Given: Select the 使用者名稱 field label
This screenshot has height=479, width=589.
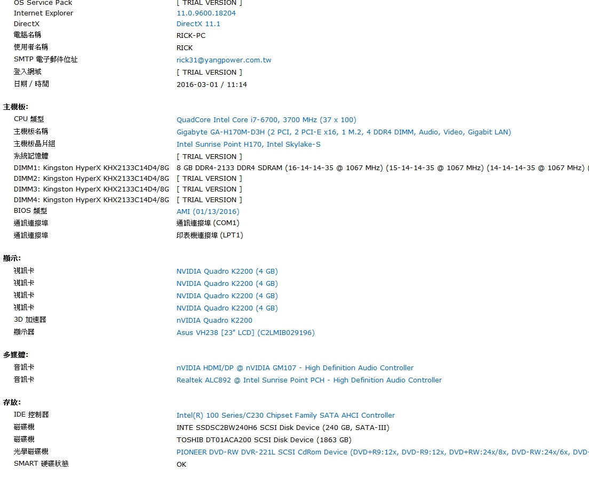Looking at the screenshot, I should [31, 47].
